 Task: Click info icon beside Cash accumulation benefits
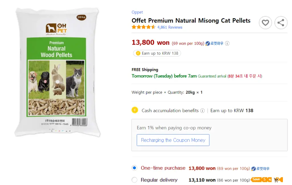tap(202, 111)
